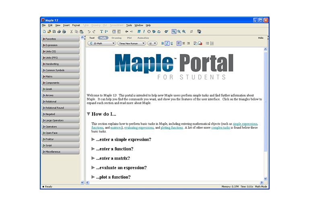Click the palette panel scroll-down arrow

[82, 183]
